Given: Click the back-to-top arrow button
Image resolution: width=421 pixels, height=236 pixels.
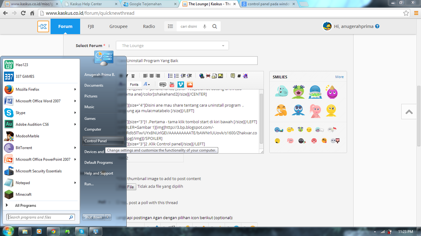Looking at the screenshot, I should tap(409, 112).
